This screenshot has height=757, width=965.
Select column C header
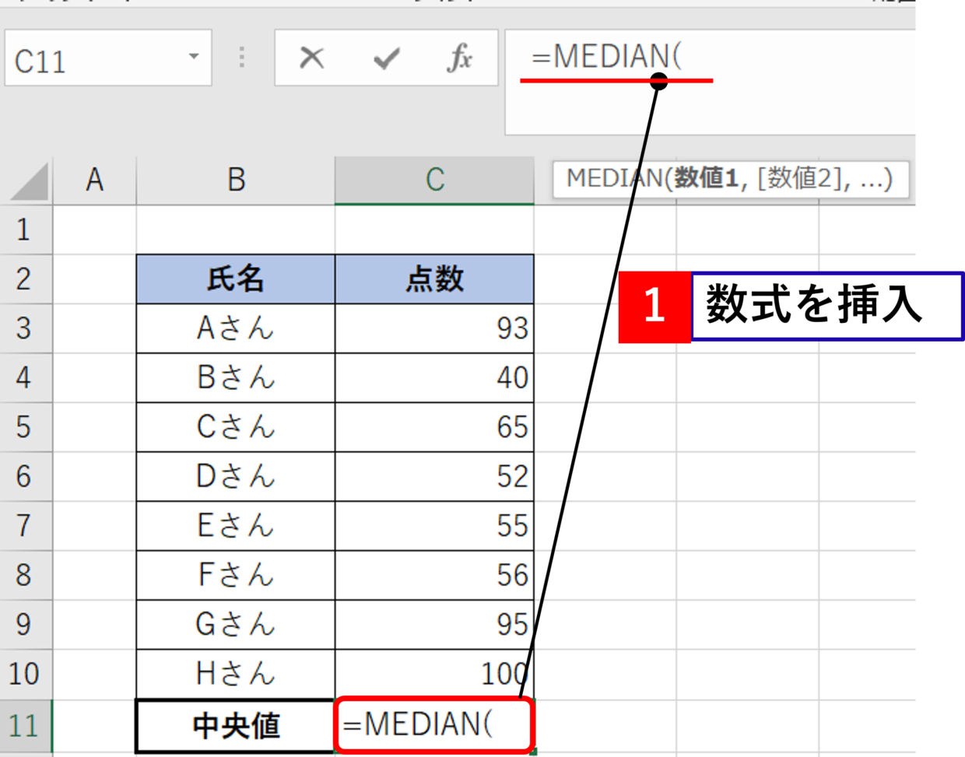(434, 180)
